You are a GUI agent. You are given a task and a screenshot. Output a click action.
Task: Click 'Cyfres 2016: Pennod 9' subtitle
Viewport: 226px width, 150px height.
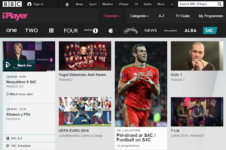[187, 136]
